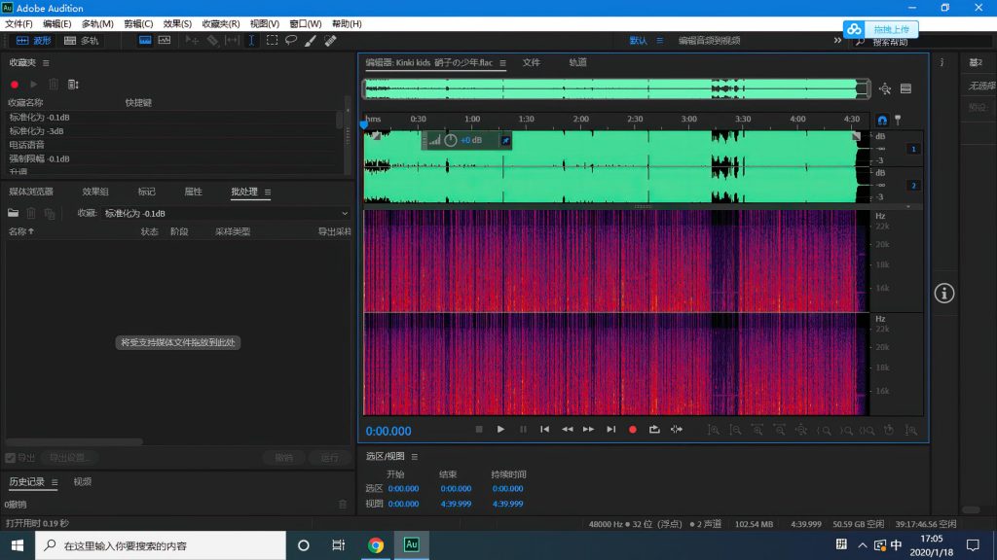Open the 效果(S) menu
This screenshot has width=997, height=560.
(x=177, y=23)
